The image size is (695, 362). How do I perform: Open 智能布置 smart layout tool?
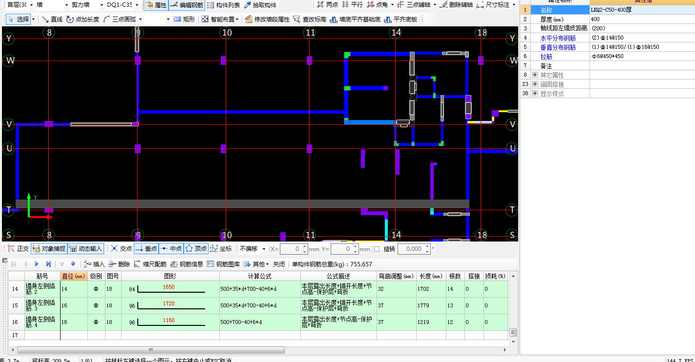pos(217,19)
